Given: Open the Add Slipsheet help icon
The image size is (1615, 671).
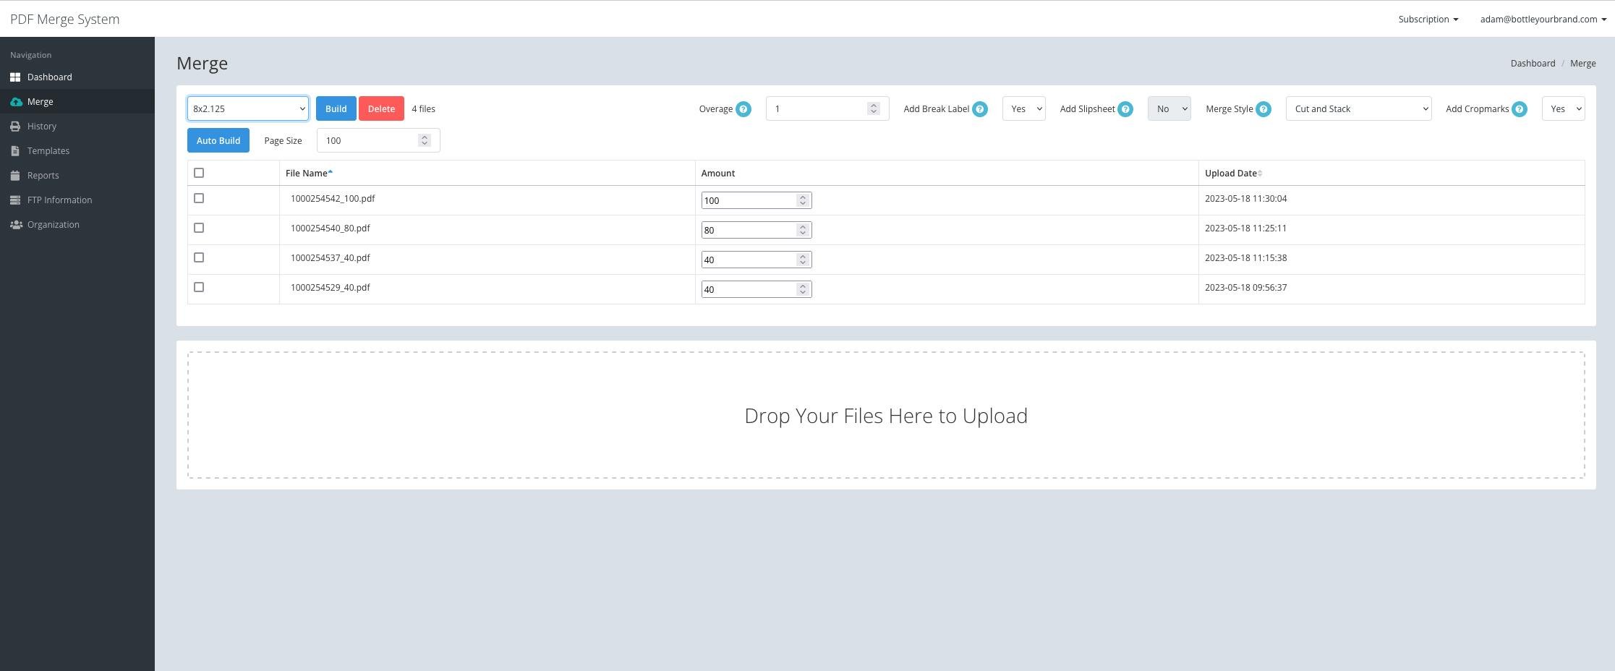Looking at the screenshot, I should pyautogui.click(x=1125, y=109).
